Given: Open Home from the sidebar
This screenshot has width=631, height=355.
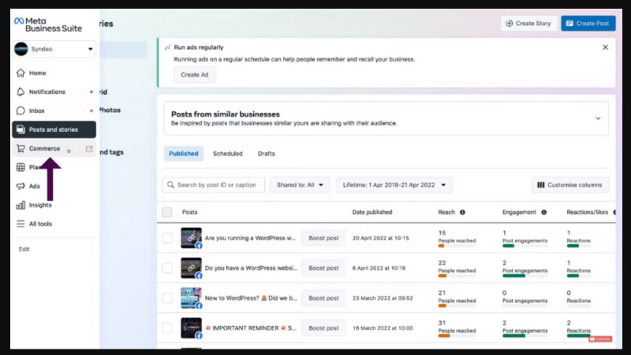Looking at the screenshot, I should pos(37,73).
